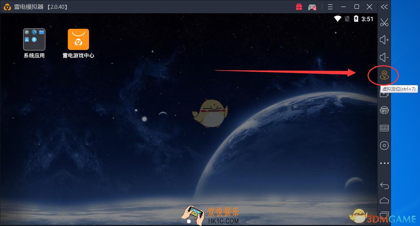The width and height of the screenshot is (420, 226).
Task: Open the 系统应用 folder
Action: click(x=34, y=43)
